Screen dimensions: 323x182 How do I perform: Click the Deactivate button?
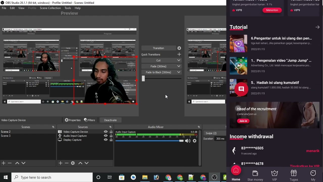pos(110,120)
